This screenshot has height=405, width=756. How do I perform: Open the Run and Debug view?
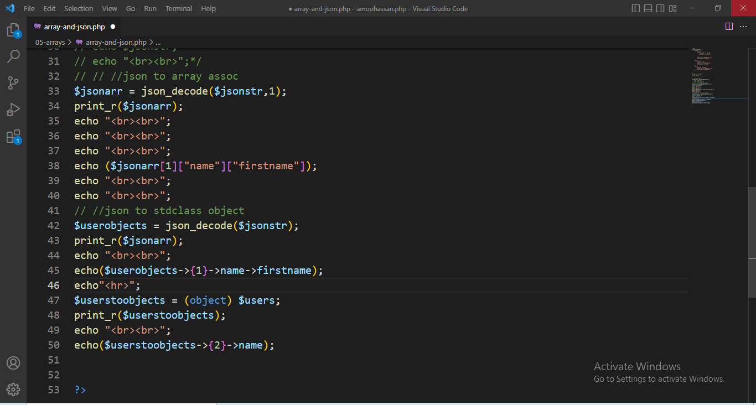13,110
